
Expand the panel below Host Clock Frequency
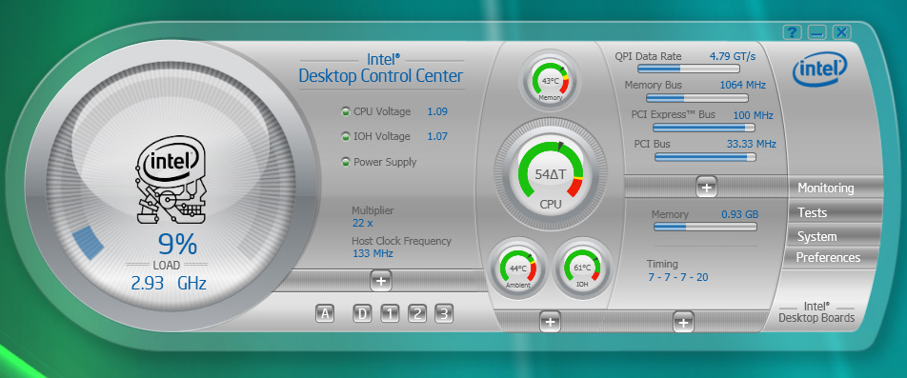pyautogui.click(x=381, y=281)
